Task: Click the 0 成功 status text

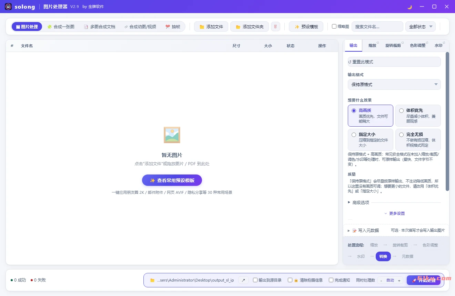Action: [18, 280]
